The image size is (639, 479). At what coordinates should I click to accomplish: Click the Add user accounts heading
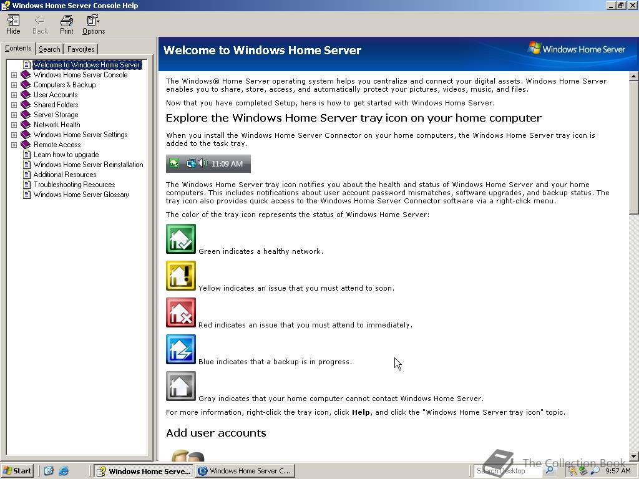(216, 433)
